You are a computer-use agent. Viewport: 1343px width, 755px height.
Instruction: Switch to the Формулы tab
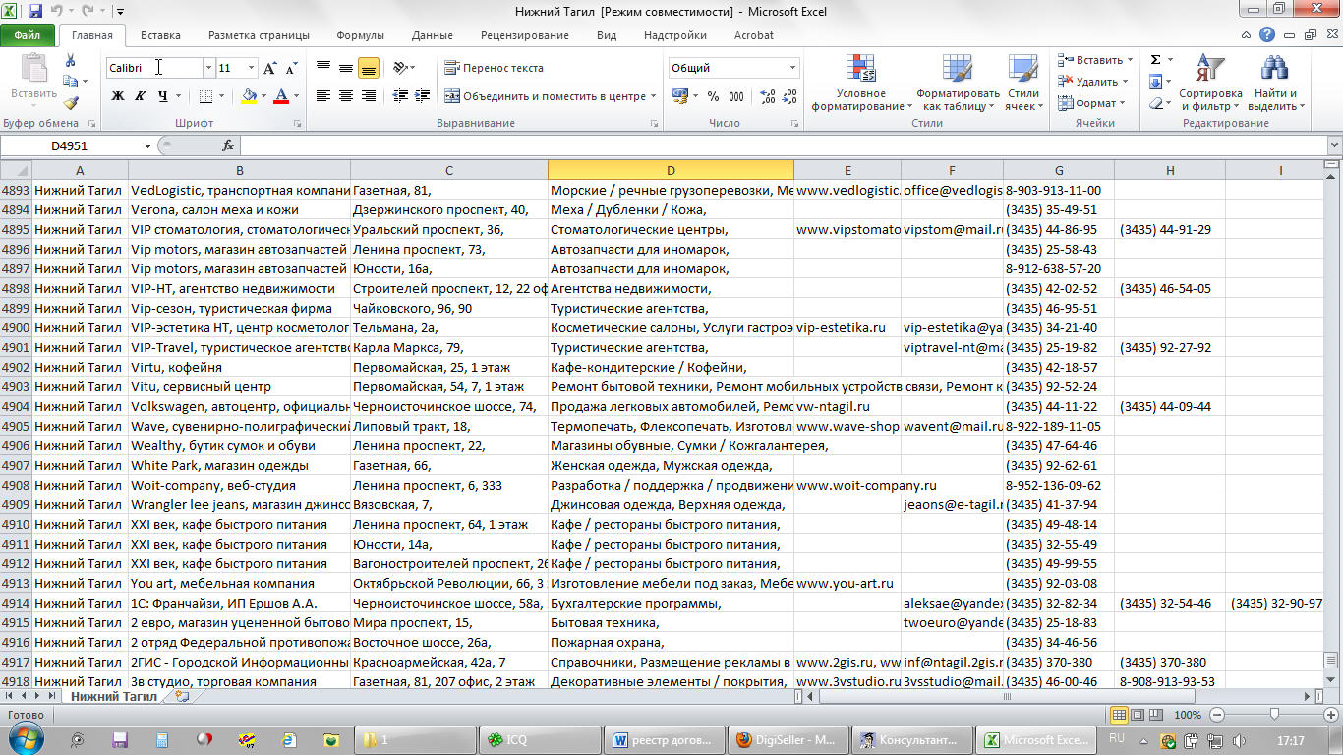pyautogui.click(x=360, y=35)
